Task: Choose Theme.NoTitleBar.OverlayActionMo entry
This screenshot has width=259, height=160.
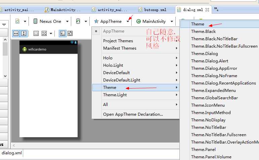Action: (x=220, y=142)
